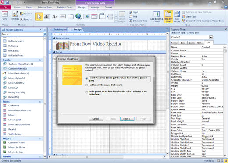Select the arrow pointer control tool
The height and width of the screenshot is (163, 228).
point(39,16)
